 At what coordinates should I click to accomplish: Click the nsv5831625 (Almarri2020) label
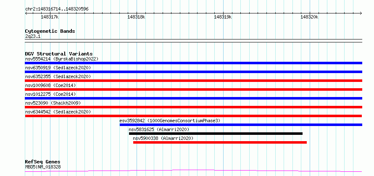pos(159,129)
